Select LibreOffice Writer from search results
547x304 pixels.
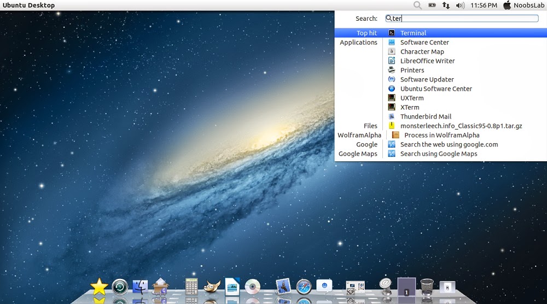coord(427,61)
